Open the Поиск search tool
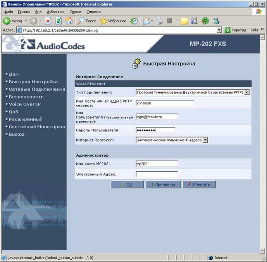The height and width of the screenshot is (262, 267). 86,21
